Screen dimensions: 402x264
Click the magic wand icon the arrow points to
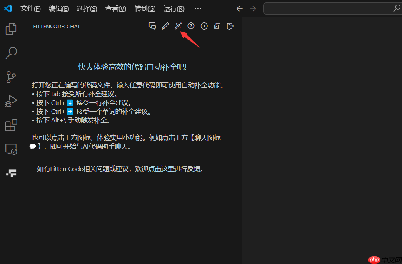tap(178, 26)
